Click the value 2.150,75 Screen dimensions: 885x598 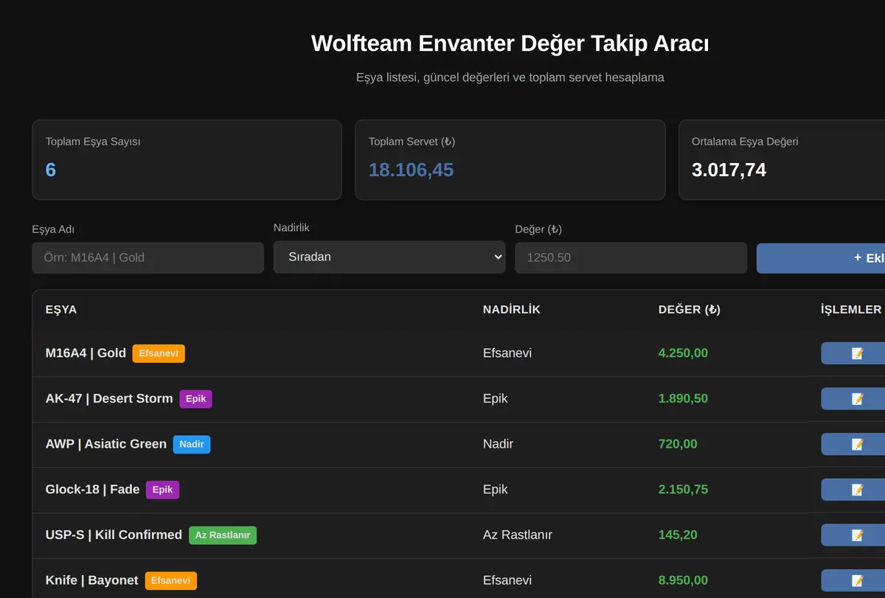coord(683,490)
